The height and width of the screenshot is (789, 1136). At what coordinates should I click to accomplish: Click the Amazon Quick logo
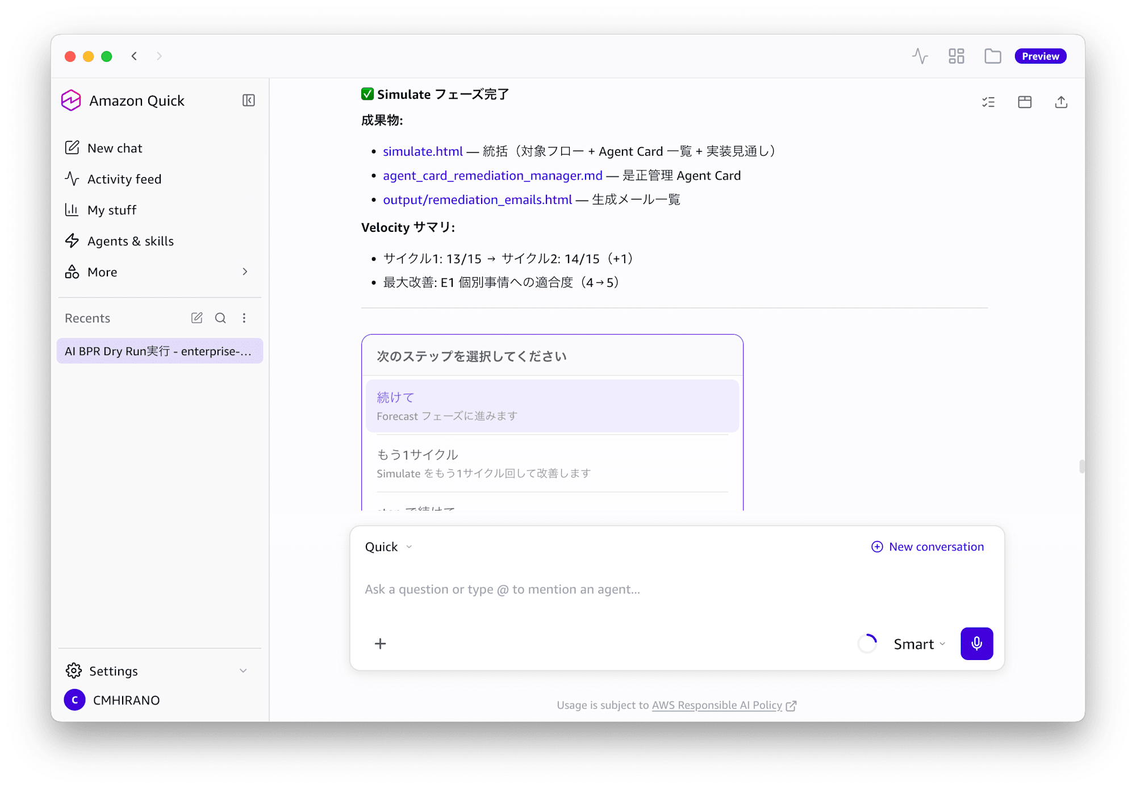click(71, 101)
